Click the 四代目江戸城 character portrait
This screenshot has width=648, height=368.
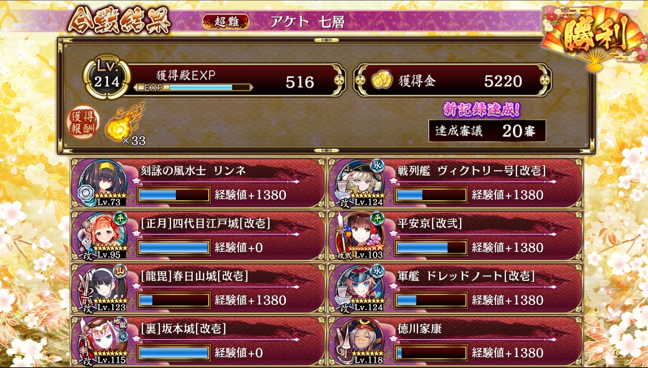pos(102,236)
